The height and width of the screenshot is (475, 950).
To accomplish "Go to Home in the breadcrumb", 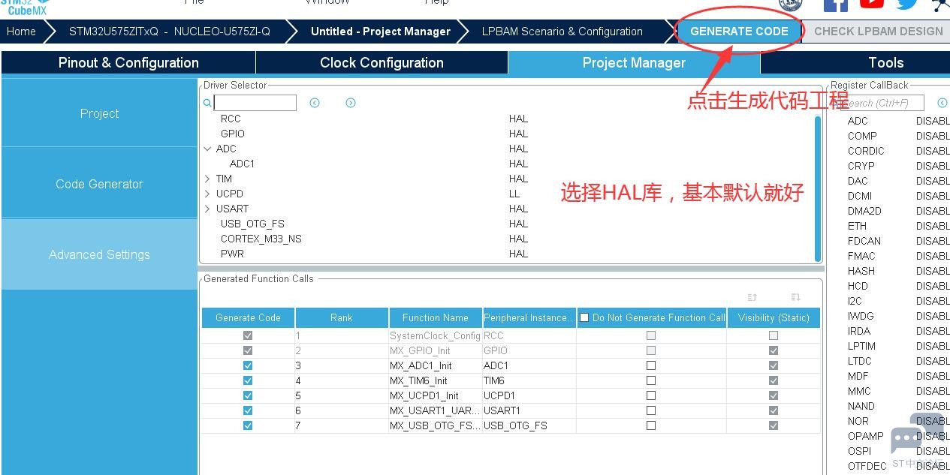I will [x=21, y=32].
